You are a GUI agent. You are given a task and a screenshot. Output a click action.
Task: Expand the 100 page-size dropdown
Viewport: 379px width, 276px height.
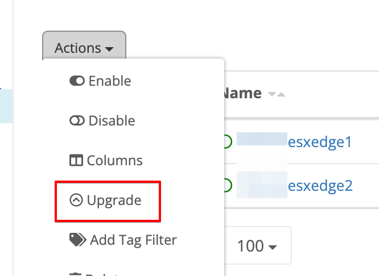258,246
